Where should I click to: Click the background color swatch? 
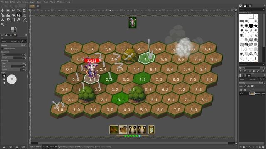tap(15, 31)
